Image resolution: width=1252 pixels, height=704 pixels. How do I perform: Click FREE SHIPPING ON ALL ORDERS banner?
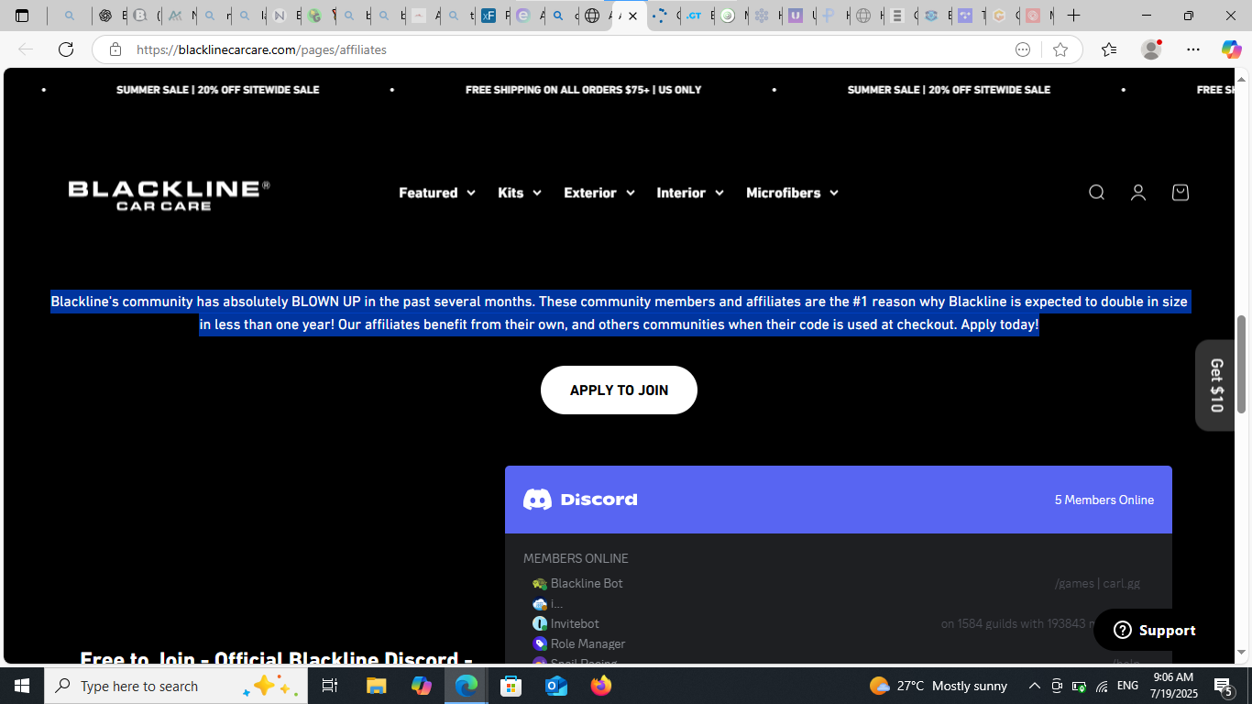coord(583,90)
